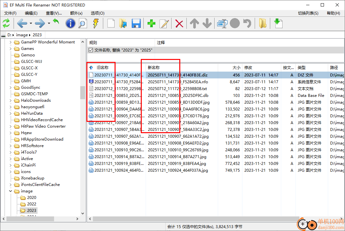Open forward history dropdown arrow
The width and height of the screenshot is (345, 231).
[x=49, y=23]
